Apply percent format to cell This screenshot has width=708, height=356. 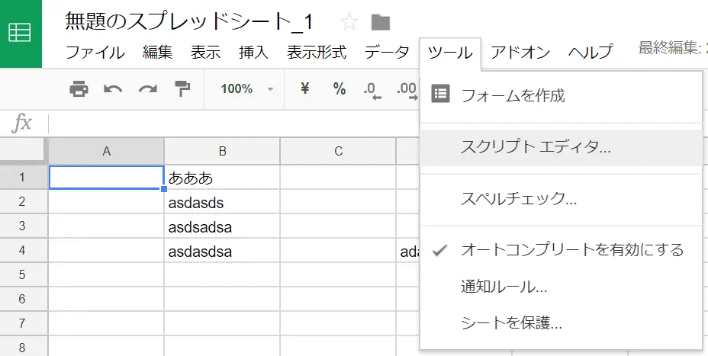(x=340, y=89)
